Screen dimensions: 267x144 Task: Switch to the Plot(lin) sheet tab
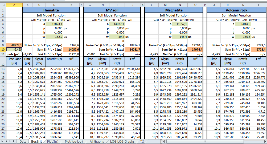pos(53,141)
